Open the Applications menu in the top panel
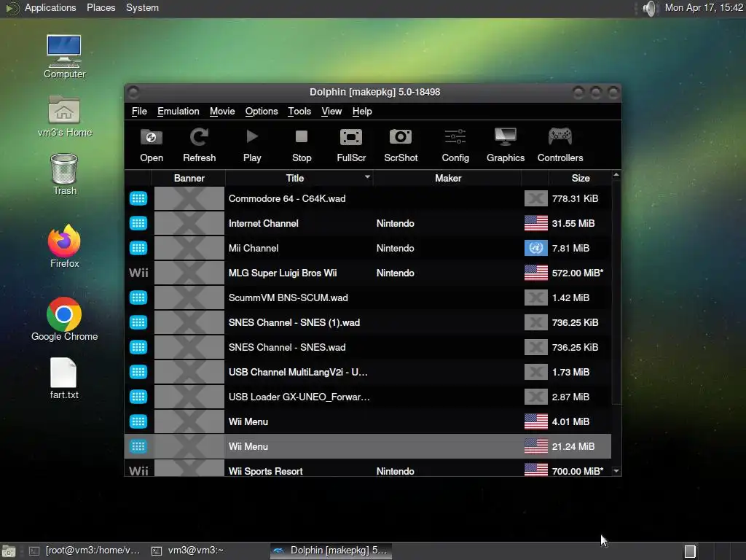The width and height of the screenshot is (746, 560). pos(50,7)
